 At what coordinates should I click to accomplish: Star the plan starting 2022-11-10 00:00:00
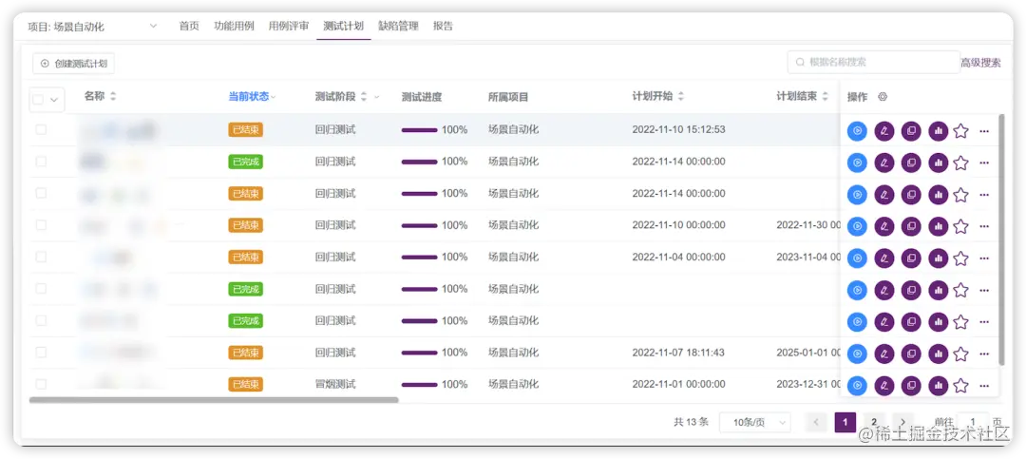pyautogui.click(x=960, y=226)
